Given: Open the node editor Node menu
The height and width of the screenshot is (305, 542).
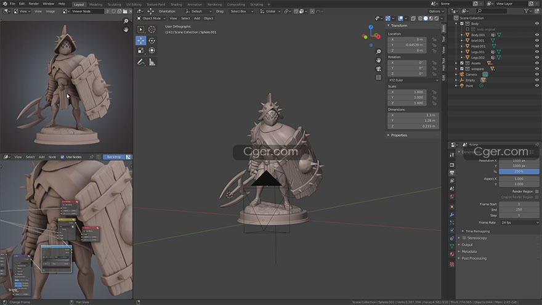Looking at the screenshot, I should point(52,157).
